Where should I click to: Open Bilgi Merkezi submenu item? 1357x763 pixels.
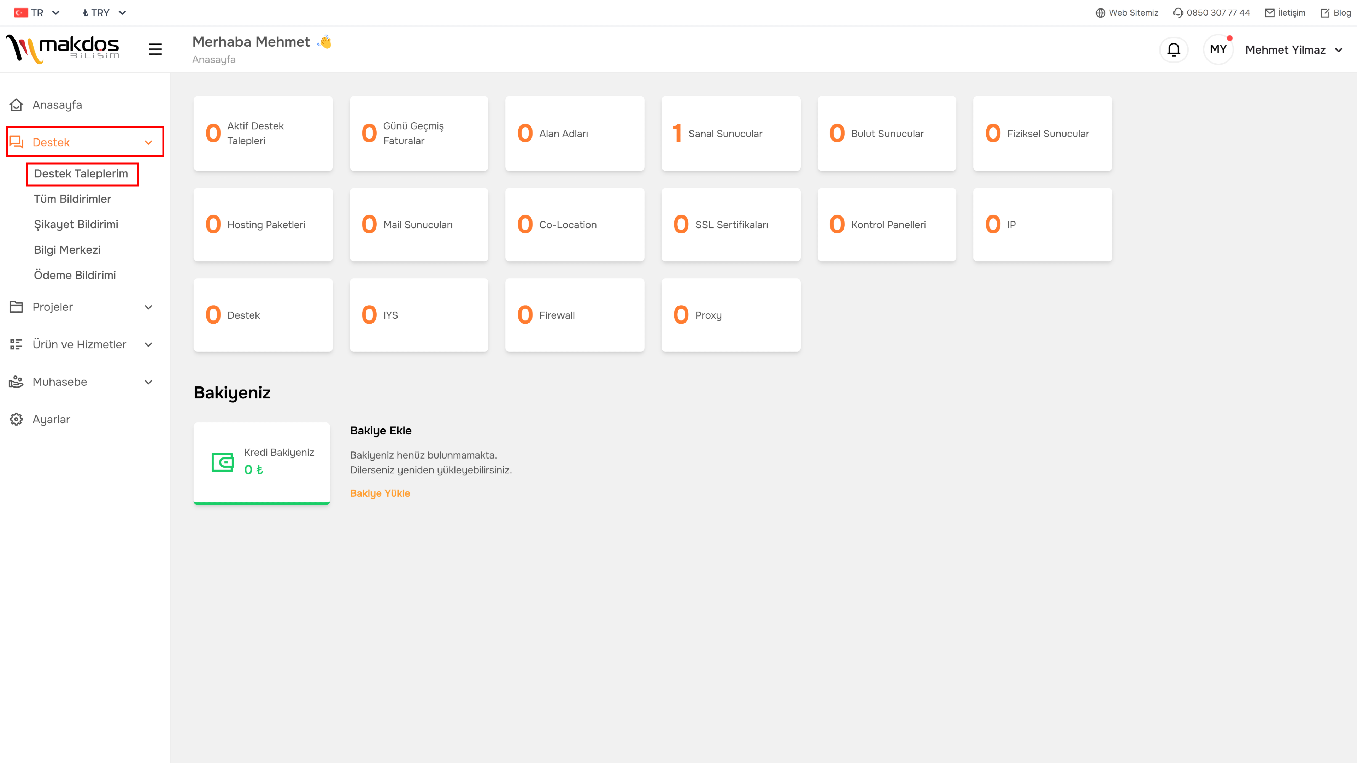point(67,250)
